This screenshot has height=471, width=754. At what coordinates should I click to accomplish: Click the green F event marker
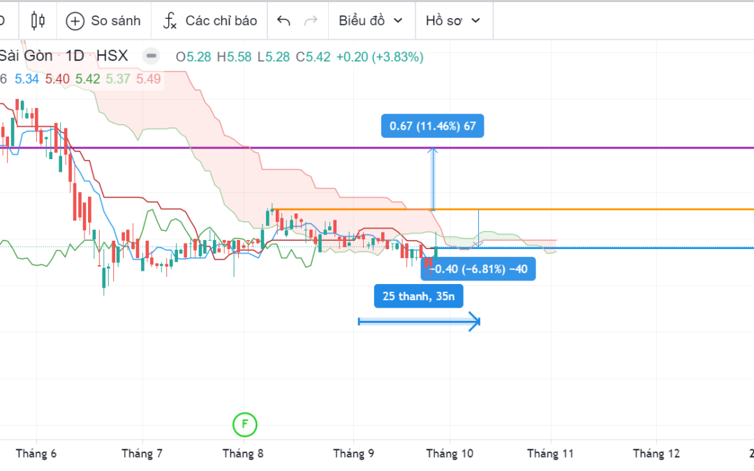244,423
